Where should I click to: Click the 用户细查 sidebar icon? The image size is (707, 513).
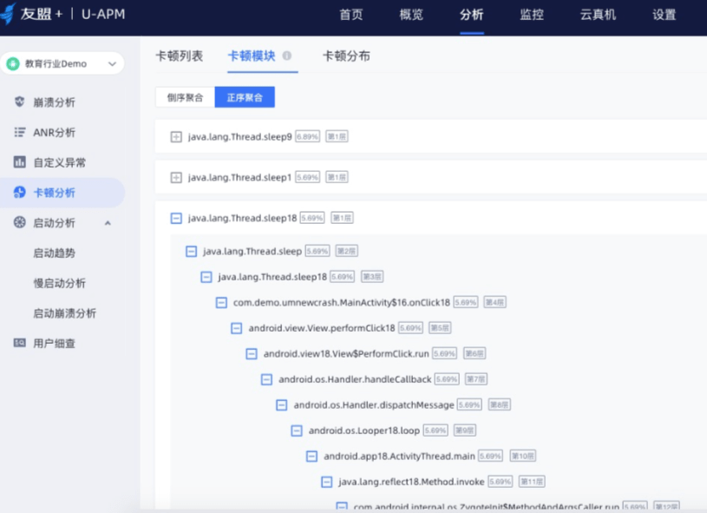coord(19,343)
